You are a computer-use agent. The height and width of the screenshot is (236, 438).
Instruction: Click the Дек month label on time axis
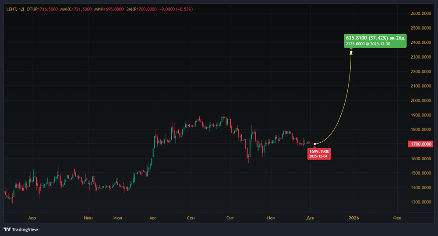point(310,217)
